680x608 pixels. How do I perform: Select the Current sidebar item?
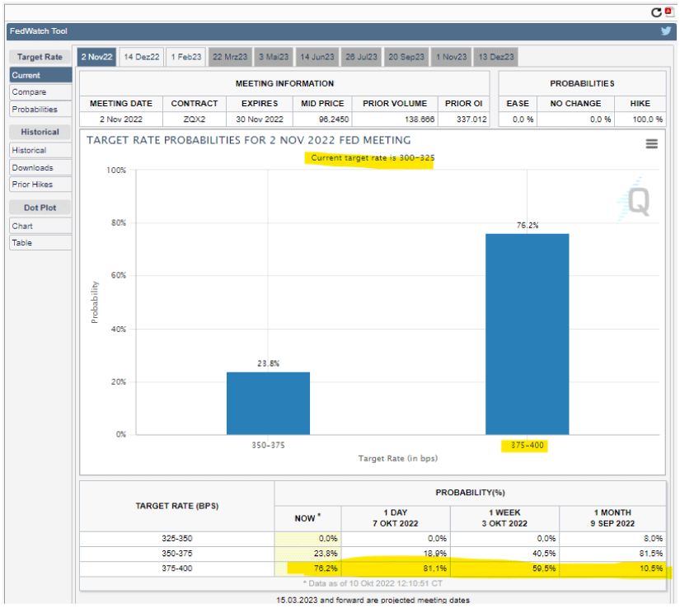pos(40,75)
